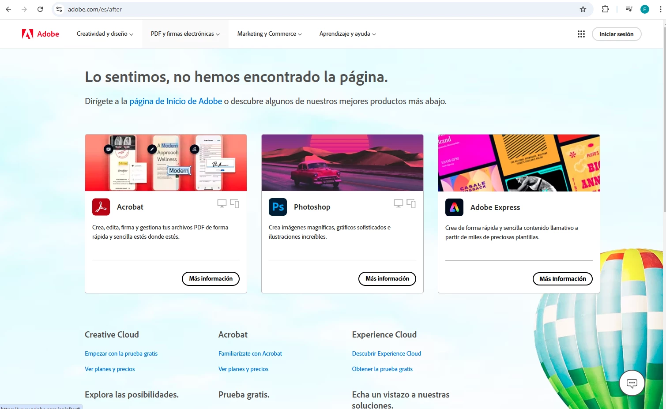Open Descubrir Experience Cloud link
The width and height of the screenshot is (666, 409).
(x=387, y=353)
